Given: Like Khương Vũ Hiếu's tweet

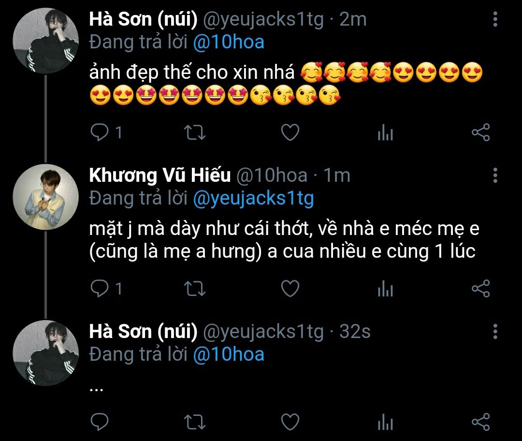Looking at the screenshot, I should (x=290, y=289).
